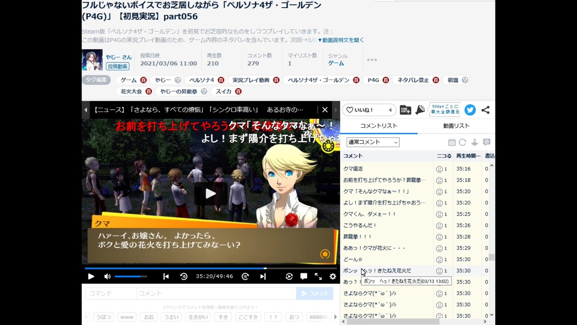Jump to the start with the skip-back icon
The image size is (577, 325).
[166, 277]
